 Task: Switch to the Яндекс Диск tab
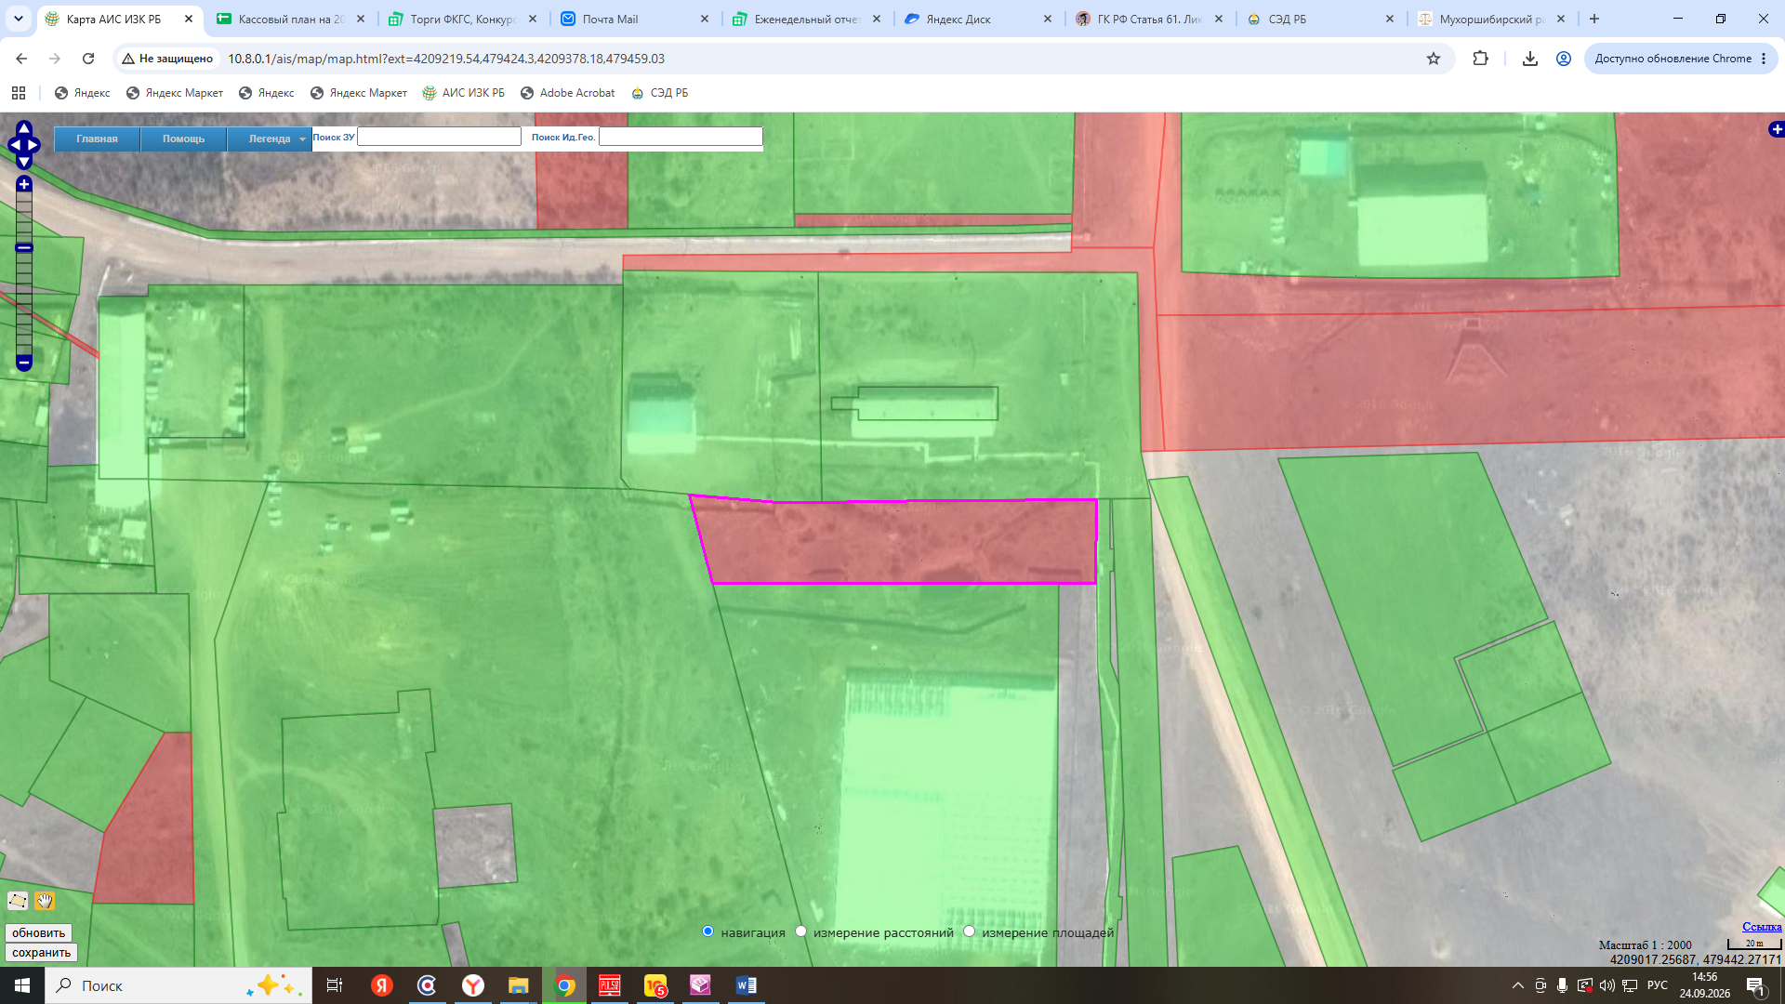(979, 19)
